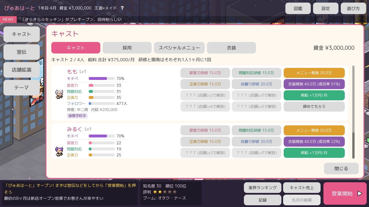Click もも's character avatar sprite
The image size is (369, 207).
pyautogui.click(x=59, y=94)
